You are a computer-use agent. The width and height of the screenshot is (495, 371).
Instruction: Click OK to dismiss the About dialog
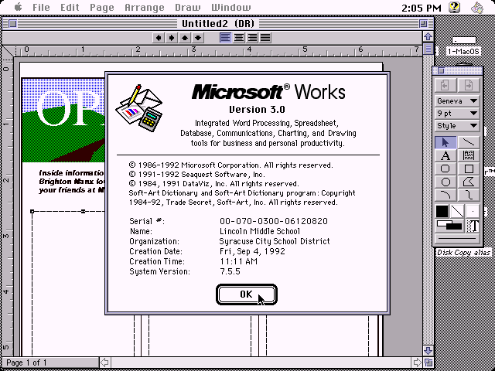[247, 294]
